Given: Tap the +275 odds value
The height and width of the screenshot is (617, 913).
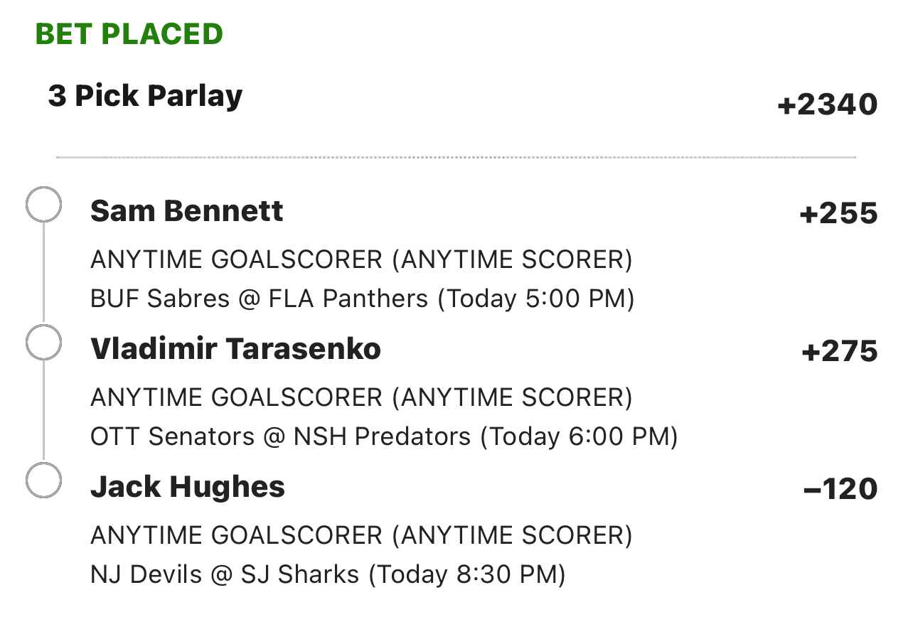Looking at the screenshot, I should tap(839, 352).
